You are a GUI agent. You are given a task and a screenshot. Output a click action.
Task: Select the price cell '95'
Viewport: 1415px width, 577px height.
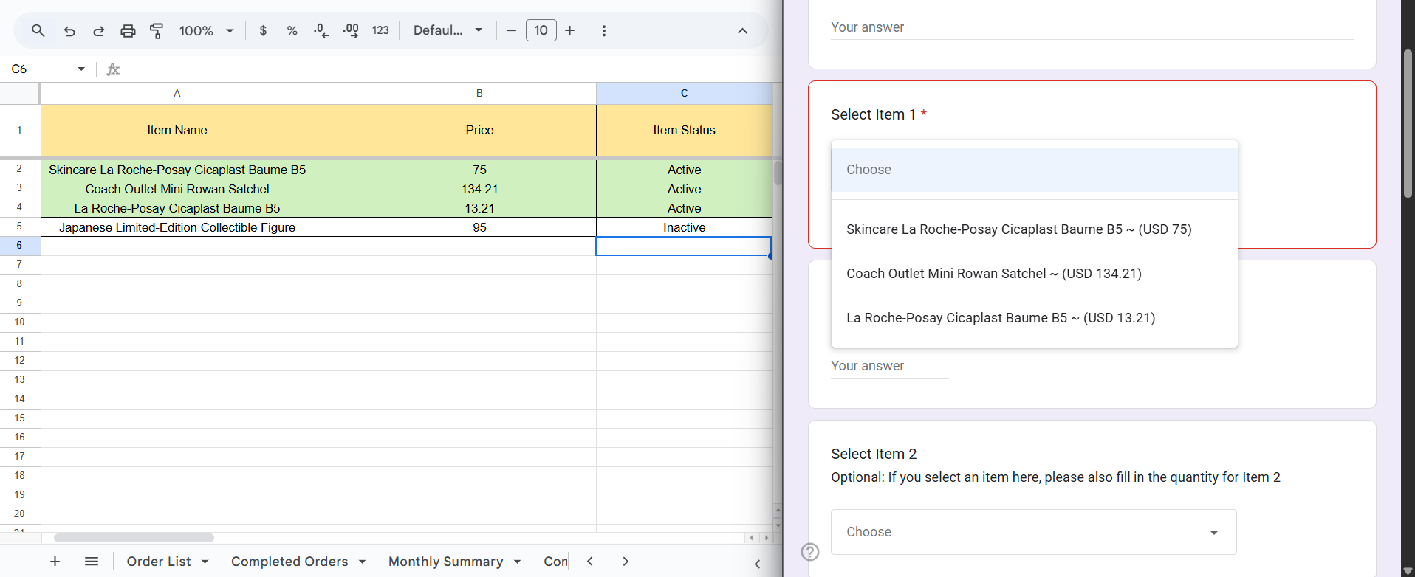tap(479, 227)
